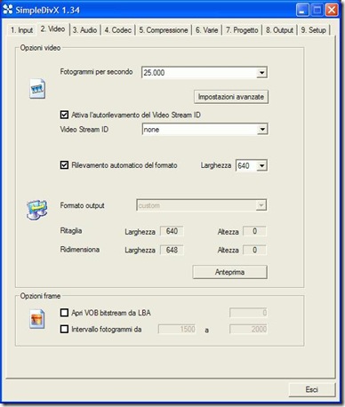Image resolution: width=345 pixels, height=407 pixels.
Task: Click the Ritaglia Altezza field
Action: pyautogui.click(x=254, y=231)
